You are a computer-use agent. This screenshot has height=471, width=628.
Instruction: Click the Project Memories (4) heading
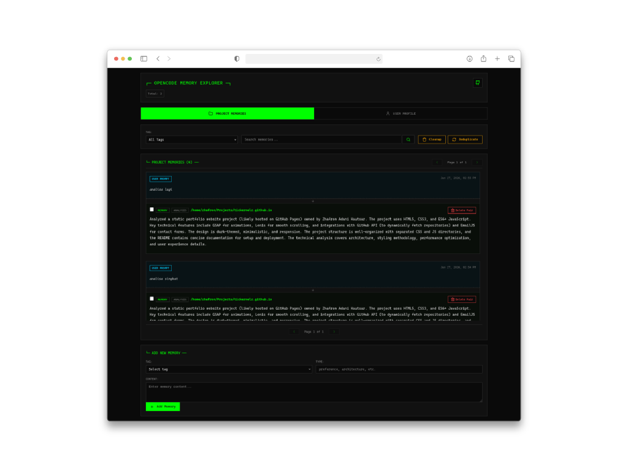[172, 162]
